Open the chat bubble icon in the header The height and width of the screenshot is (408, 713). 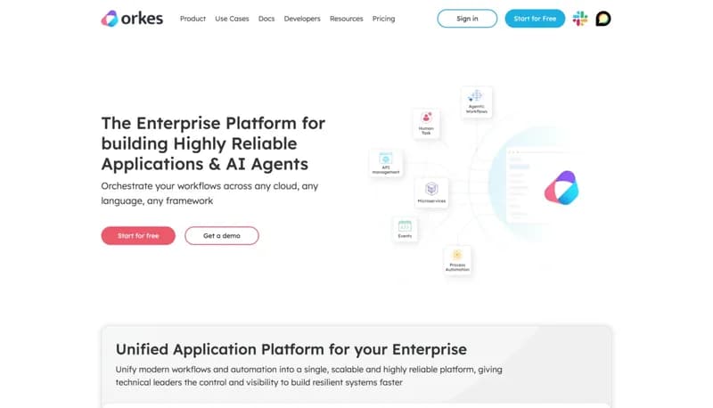coord(603,19)
